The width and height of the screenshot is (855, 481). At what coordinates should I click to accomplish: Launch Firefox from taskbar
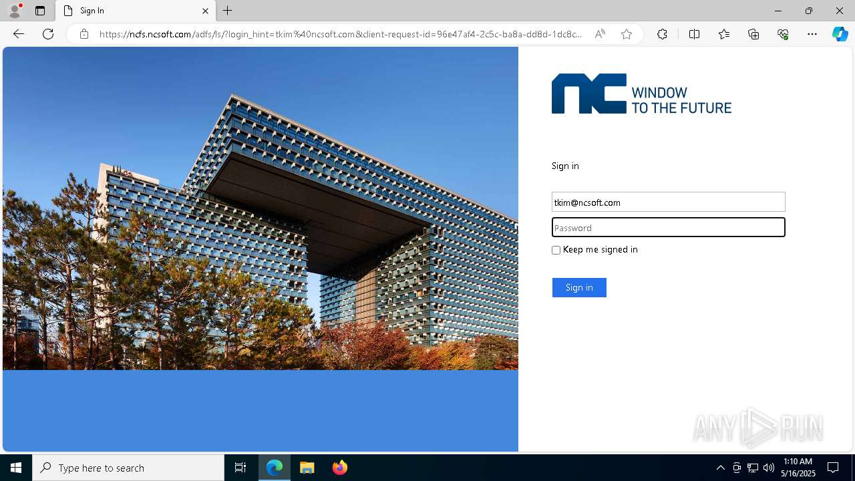340,468
